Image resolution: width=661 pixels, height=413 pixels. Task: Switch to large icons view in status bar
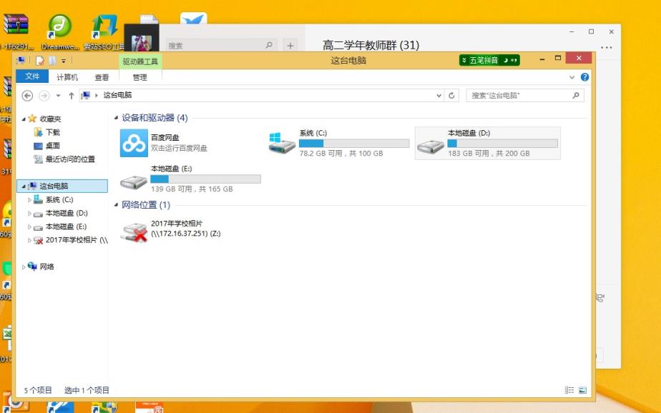[x=582, y=390]
